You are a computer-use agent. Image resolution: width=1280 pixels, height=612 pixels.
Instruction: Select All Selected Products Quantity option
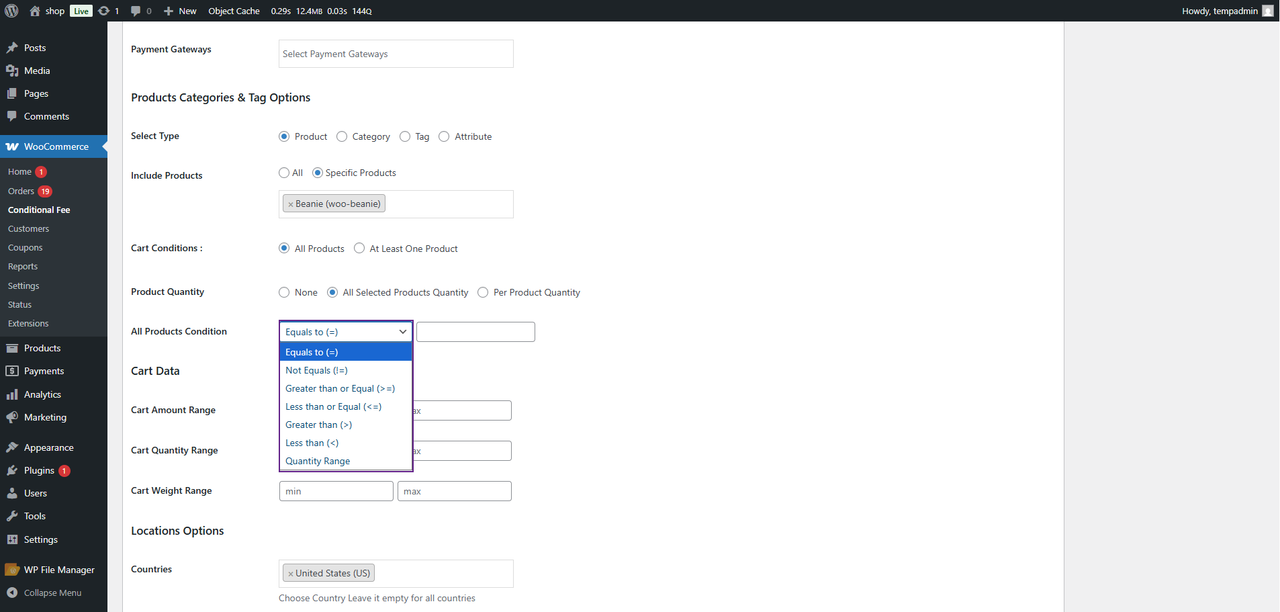[x=332, y=292]
